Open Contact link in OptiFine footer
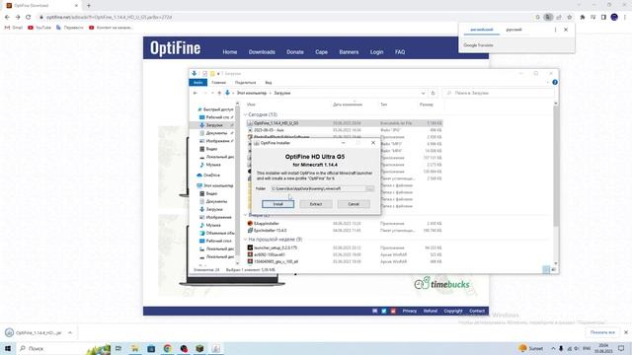 pyautogui.click(x=477, y=312)
